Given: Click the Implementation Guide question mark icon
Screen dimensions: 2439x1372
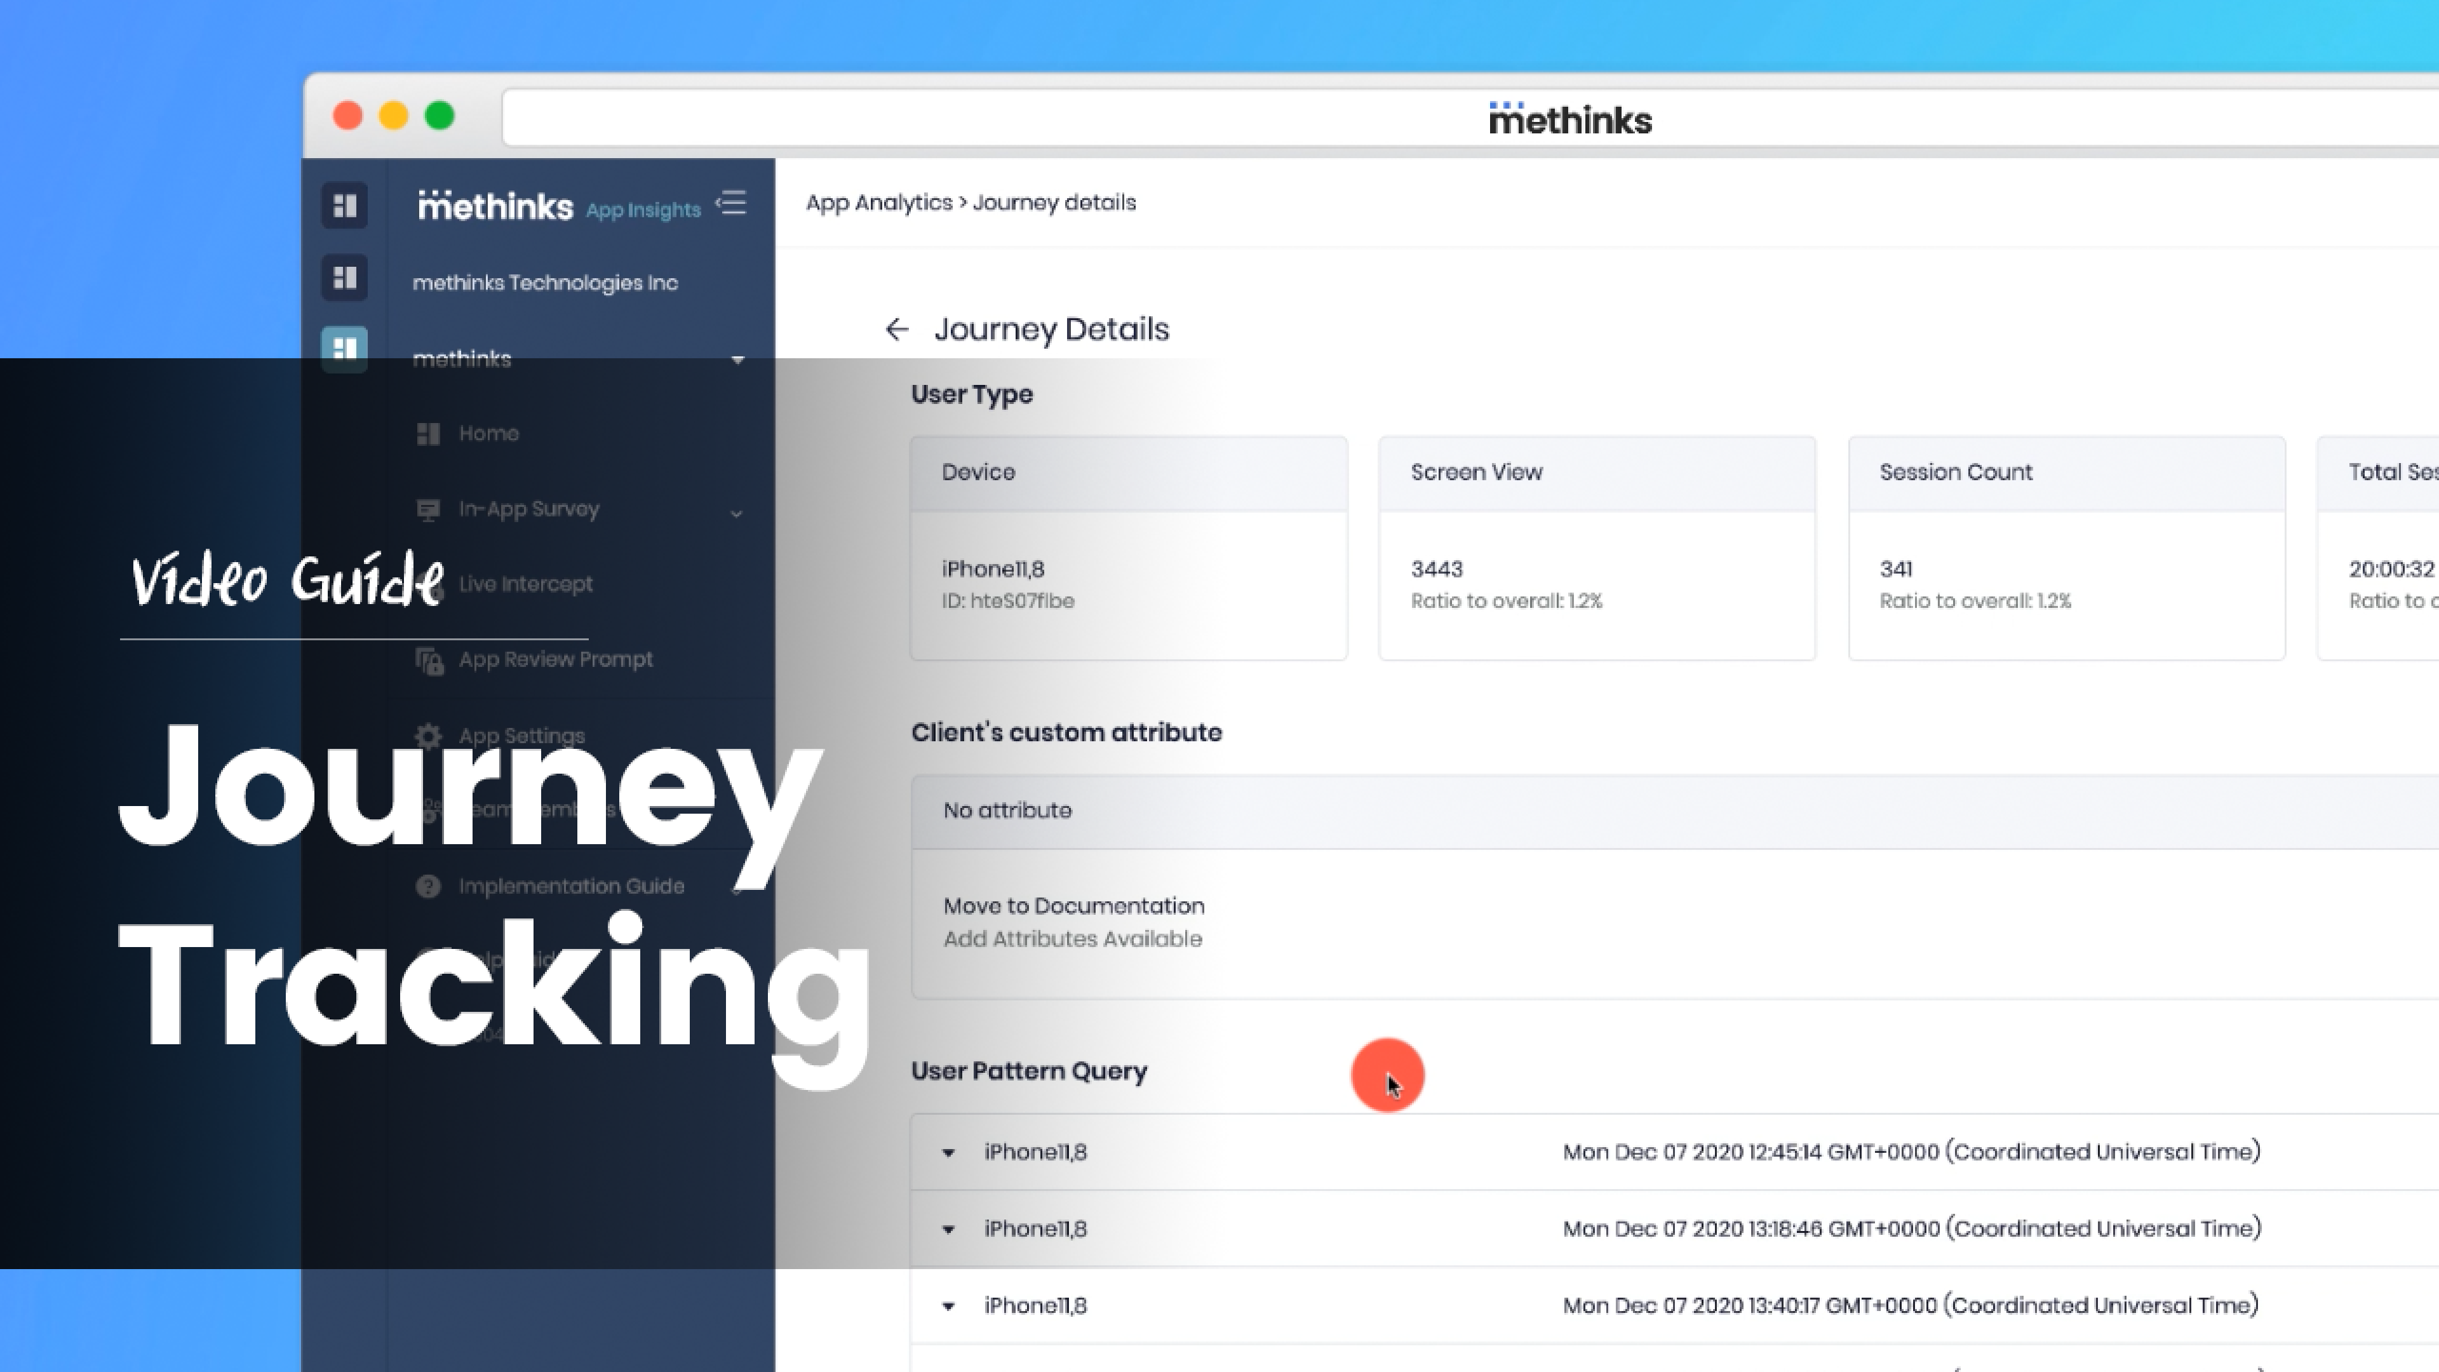Looking at the screenshot, I should pos(428,886).
